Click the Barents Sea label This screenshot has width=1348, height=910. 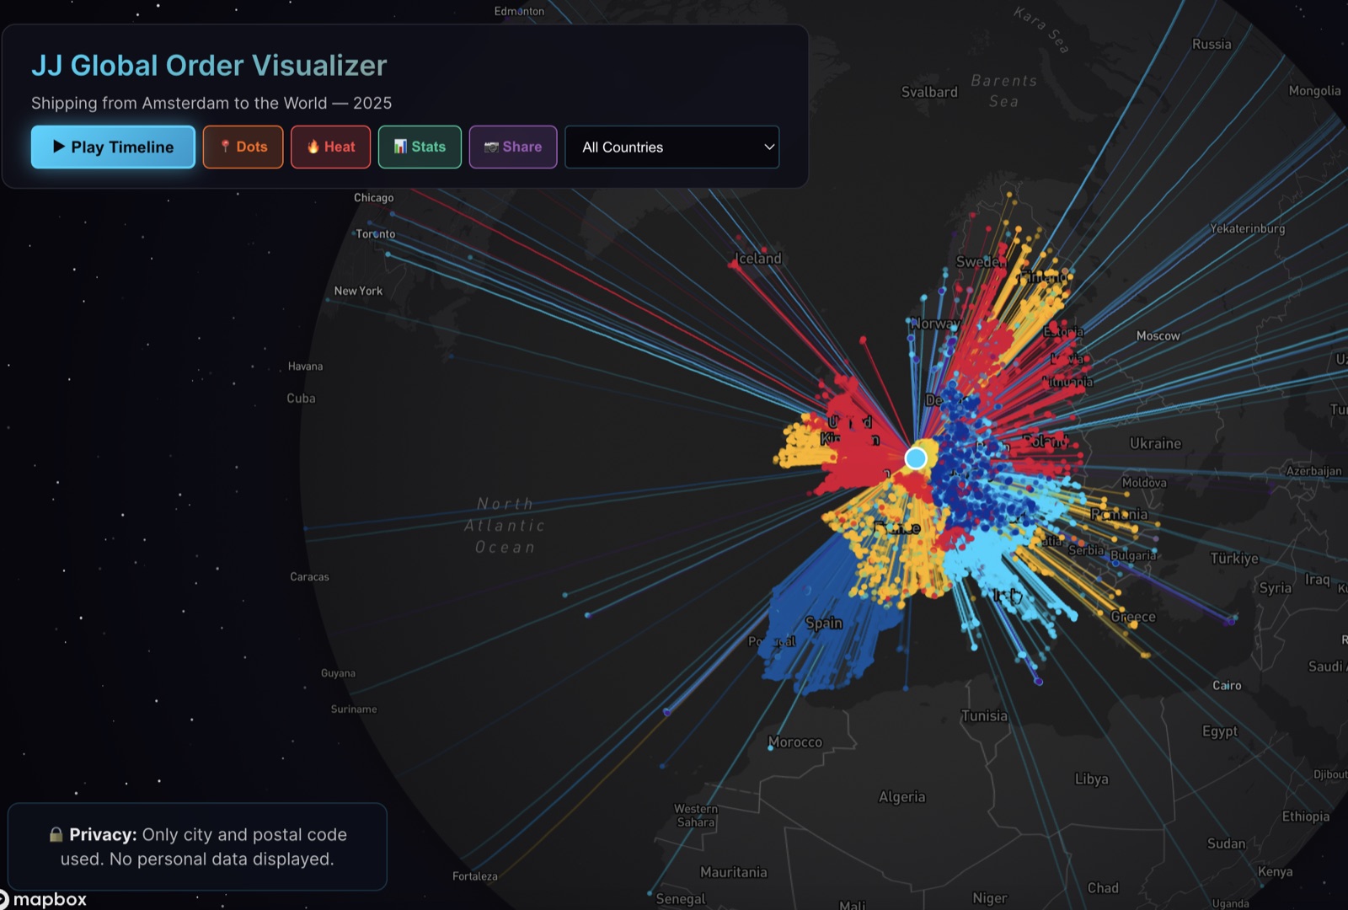pyautogui.click(x=1003, y=91)
